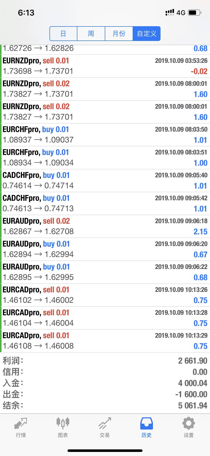
Task: Switch to the 日 day tab
Action: click(63, 34)
